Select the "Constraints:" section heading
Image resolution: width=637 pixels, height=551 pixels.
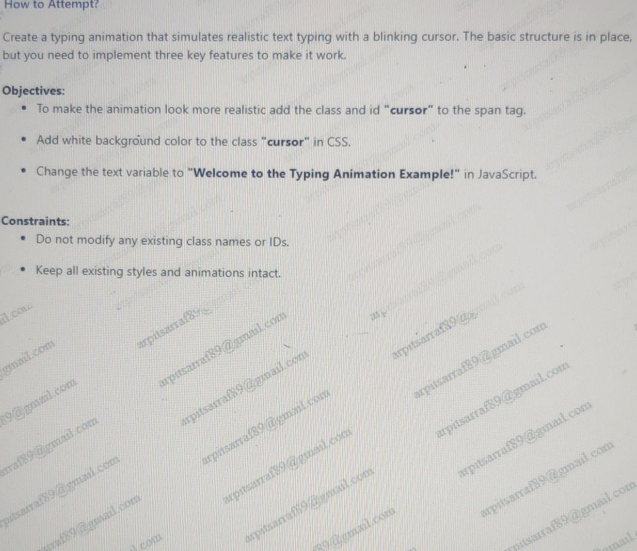35,221
